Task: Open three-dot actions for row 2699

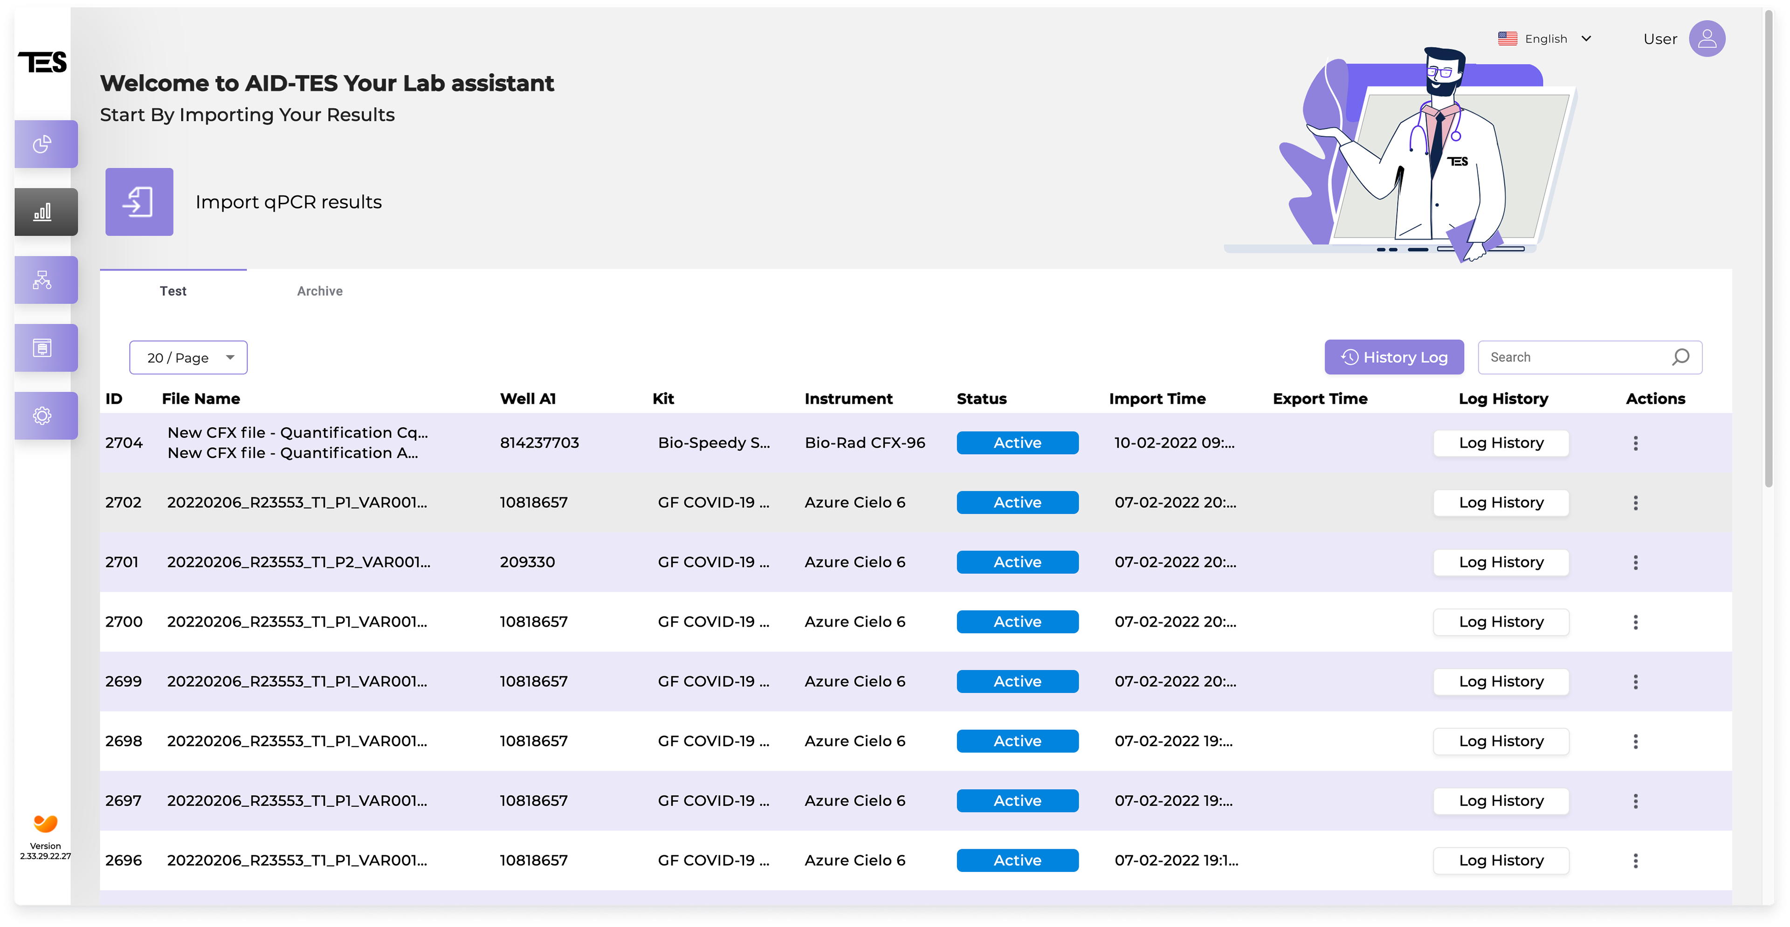Action: pos(1635,682)
